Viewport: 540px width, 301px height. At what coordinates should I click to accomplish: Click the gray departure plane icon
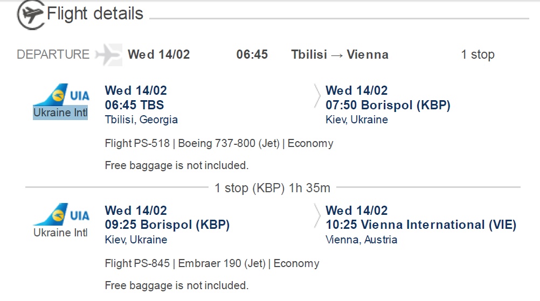pyautogui.click(x=108, y=54)
